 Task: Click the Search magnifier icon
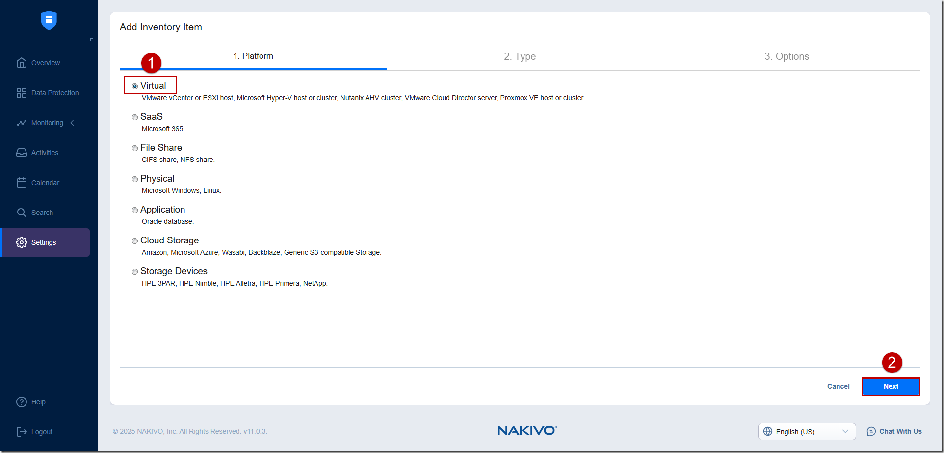pyautogui.click(x=22, y=213)
